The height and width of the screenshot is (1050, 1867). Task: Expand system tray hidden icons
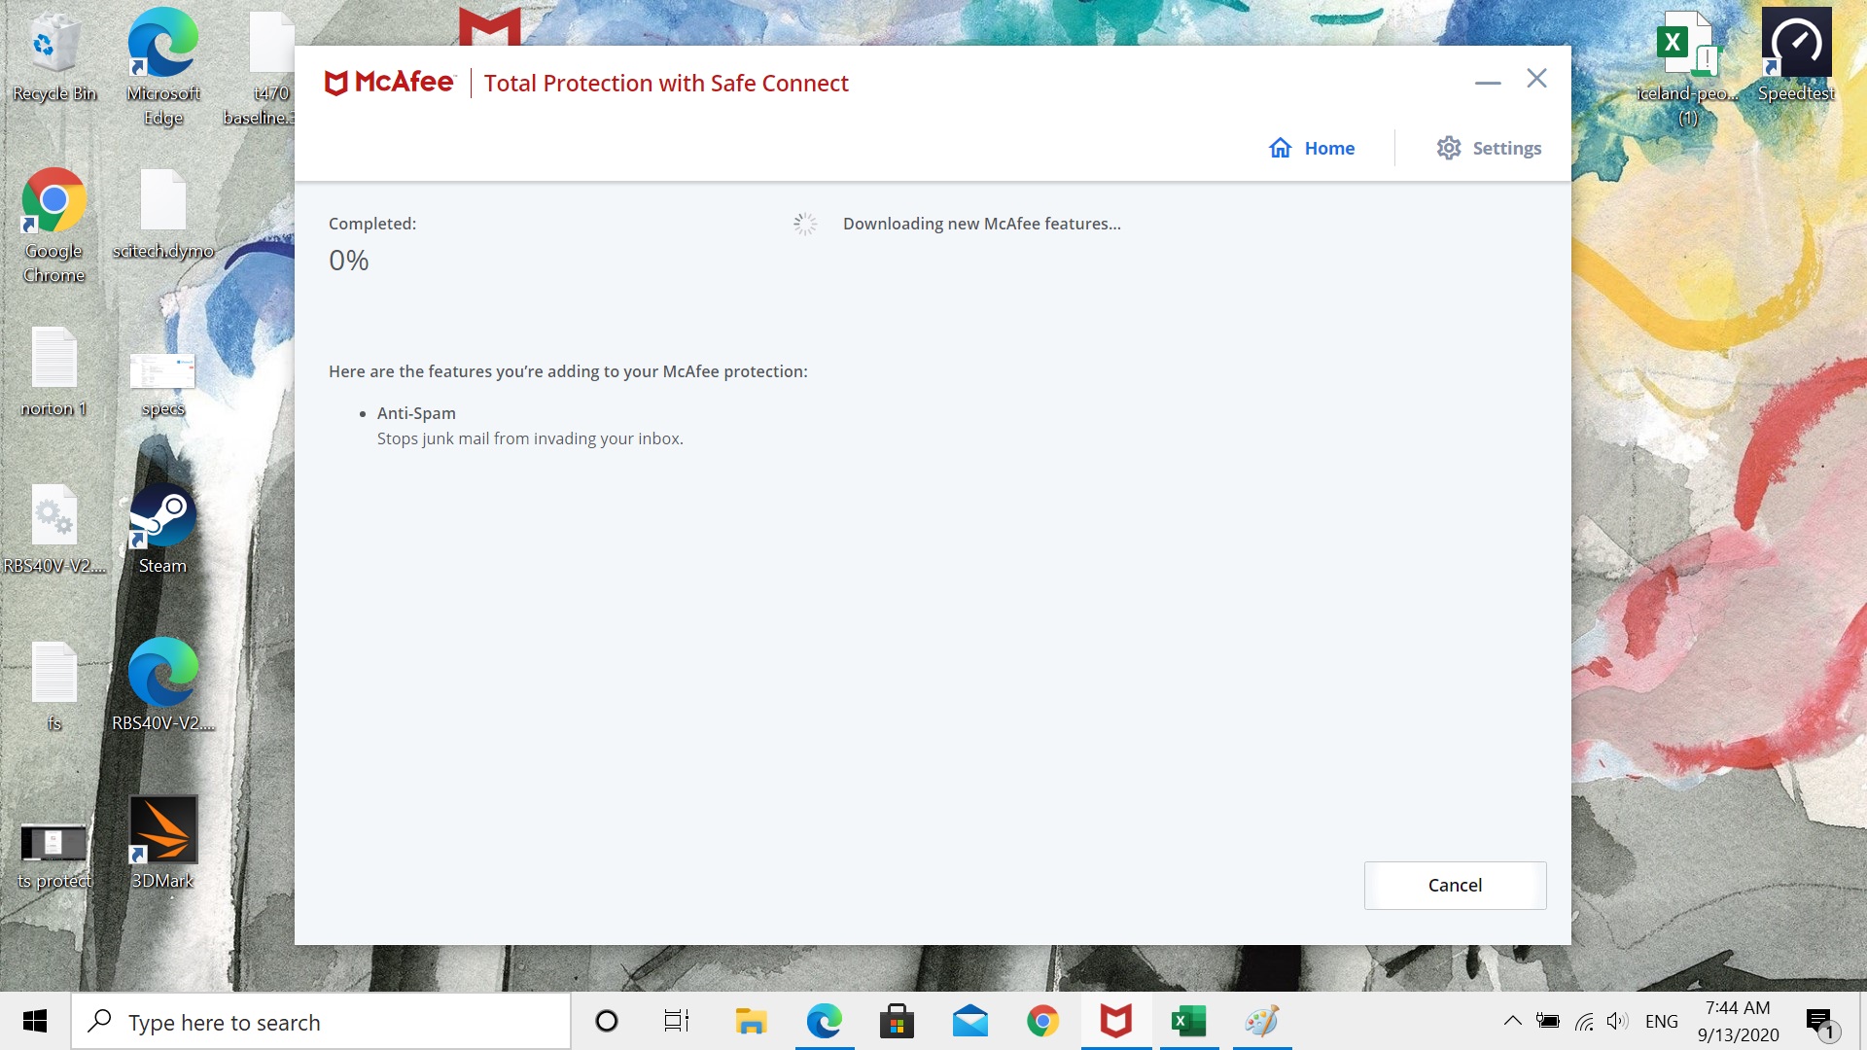(x=1512, y=1021)
